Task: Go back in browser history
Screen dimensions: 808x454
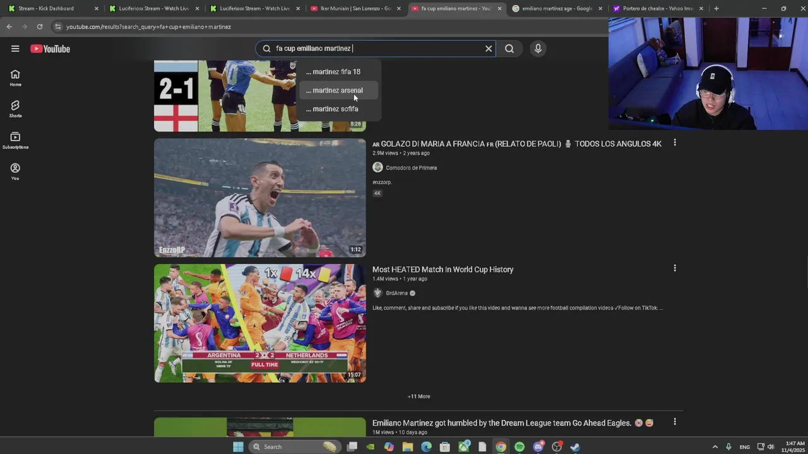Action: tap(9, 26)
